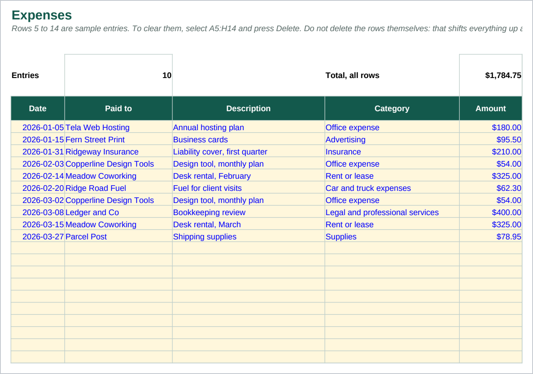Select the Category column header
The image size is (533, 374).
[392, 108]
